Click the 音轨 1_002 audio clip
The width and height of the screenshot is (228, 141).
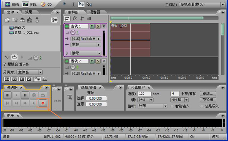tap(130, 40)
